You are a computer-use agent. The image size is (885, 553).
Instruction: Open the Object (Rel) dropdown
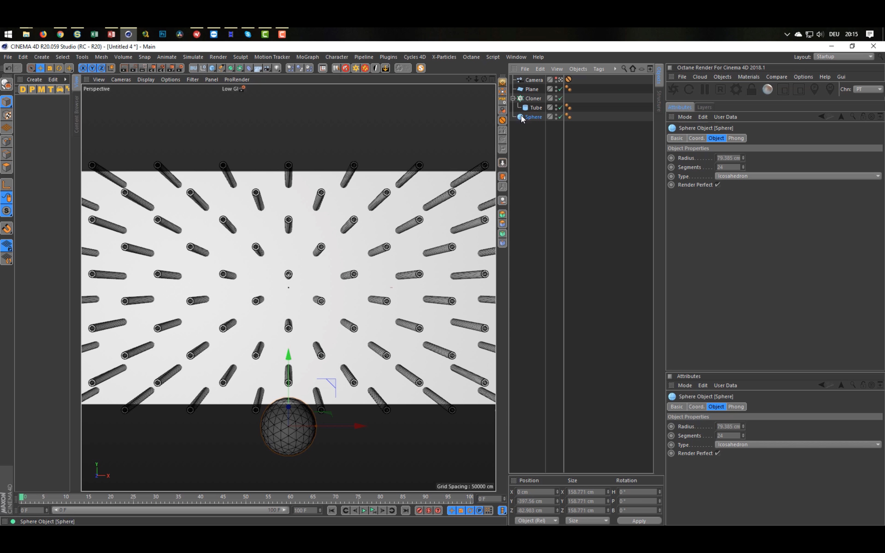click(x=537, y=520)
